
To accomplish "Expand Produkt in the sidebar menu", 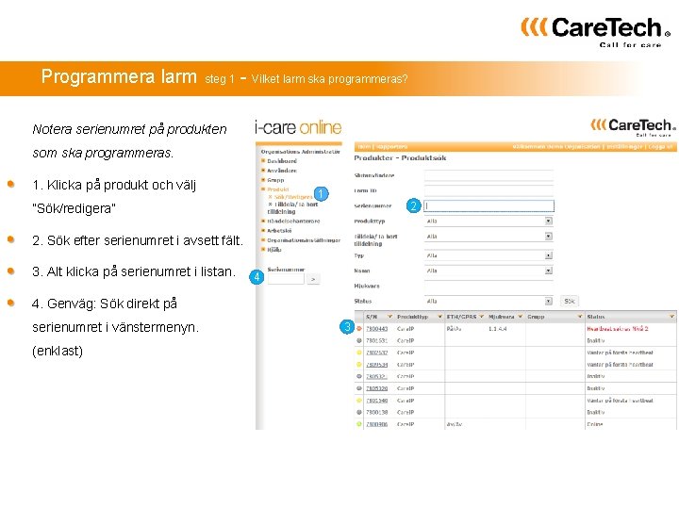I will point(278,189).
